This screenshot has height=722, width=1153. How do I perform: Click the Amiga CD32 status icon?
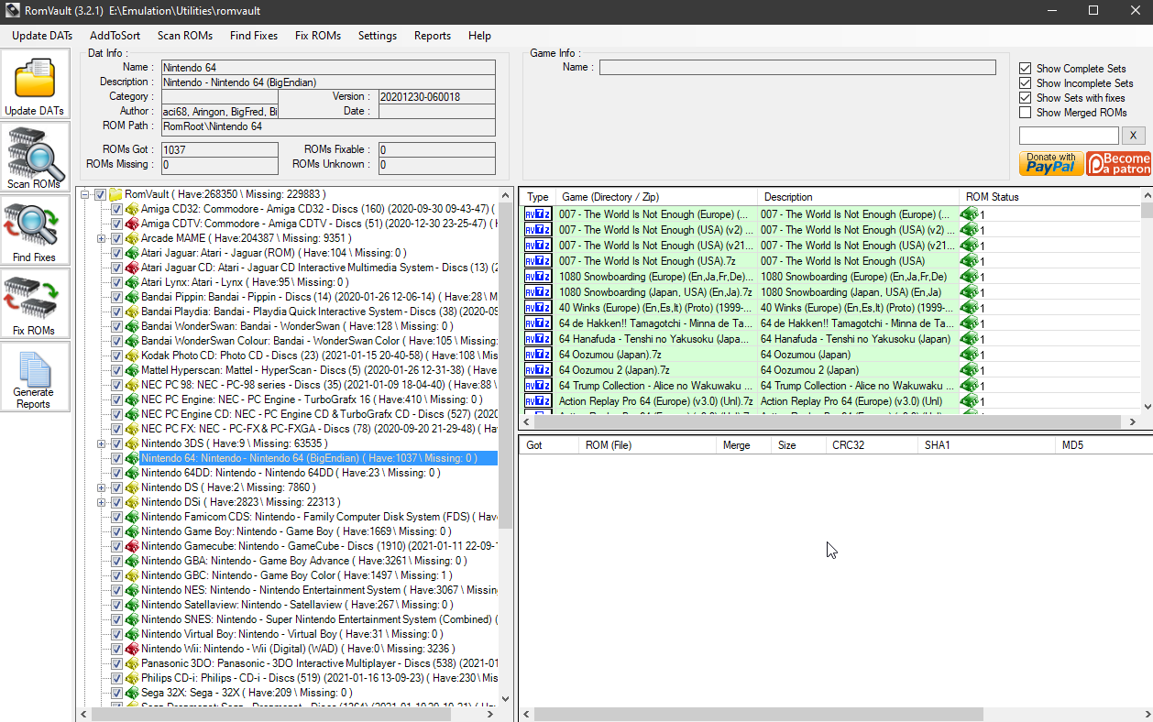coord(132,209)
